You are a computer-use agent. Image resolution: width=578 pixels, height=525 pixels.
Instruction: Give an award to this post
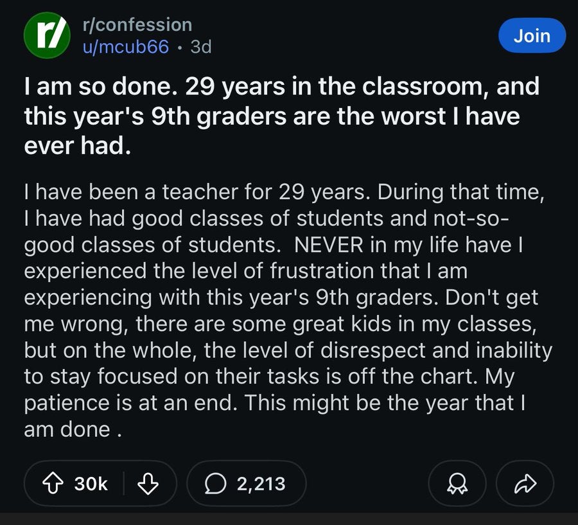[x=459, y=483]
